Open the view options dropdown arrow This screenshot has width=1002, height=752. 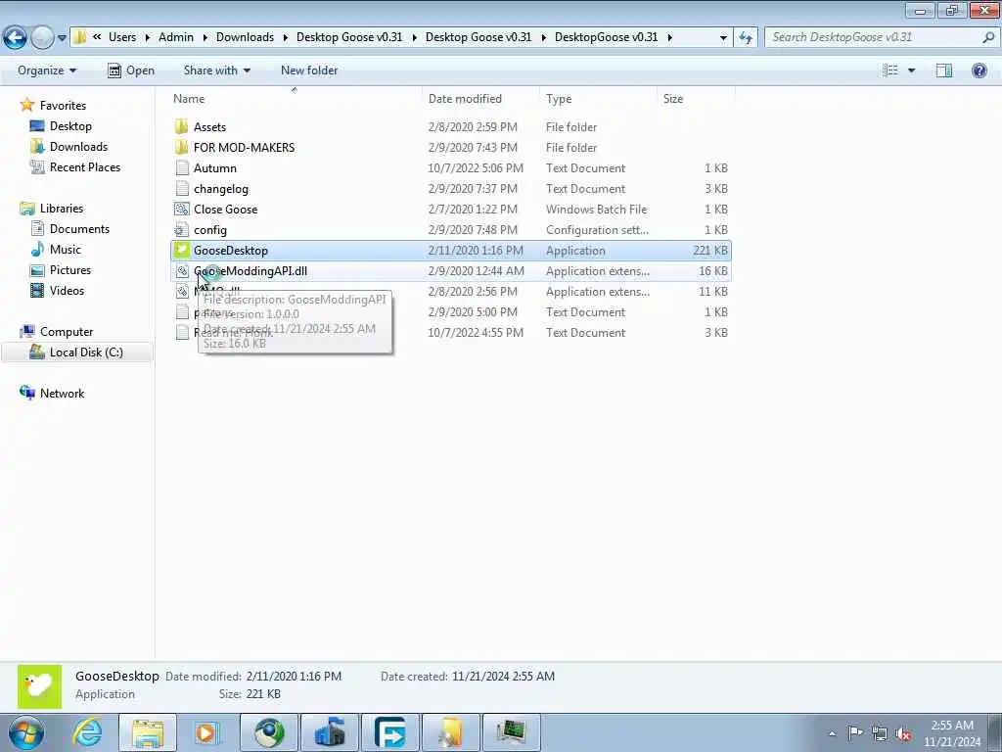click(x=911, y=70)
